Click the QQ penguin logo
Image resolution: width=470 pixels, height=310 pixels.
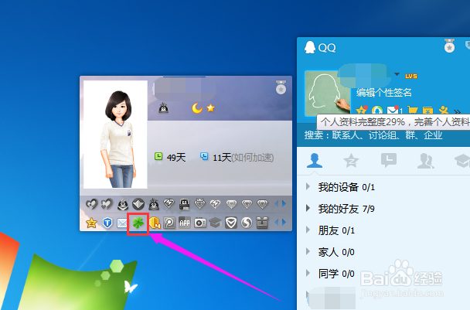point(310,47)
